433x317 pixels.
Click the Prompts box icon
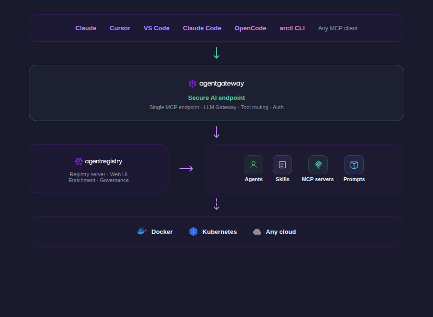pyautogui.click(x=354, y=165)
